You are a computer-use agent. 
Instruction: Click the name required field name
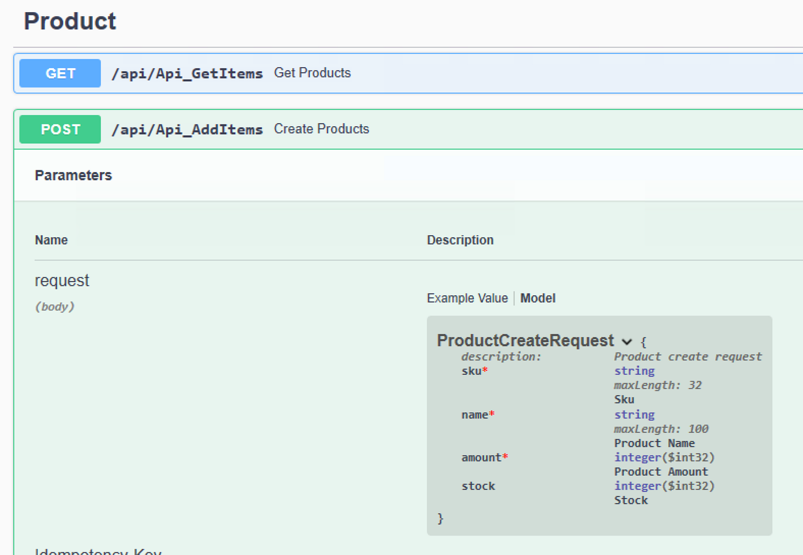click(478, 415)
